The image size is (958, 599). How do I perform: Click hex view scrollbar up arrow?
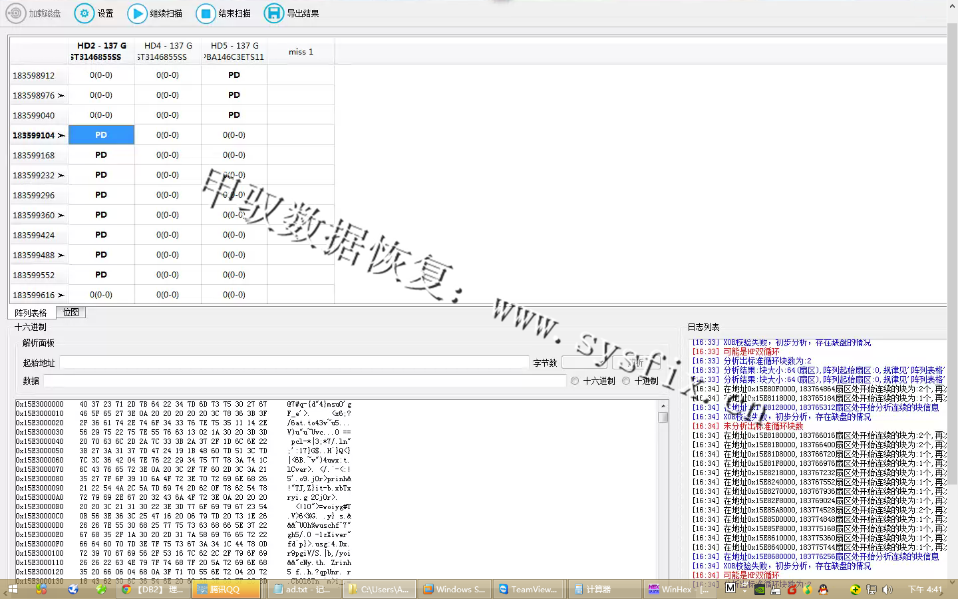663,406
